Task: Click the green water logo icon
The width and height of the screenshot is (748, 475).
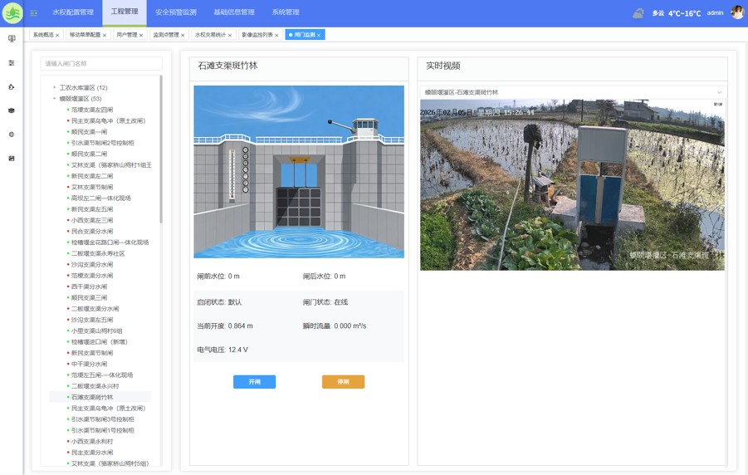Action: coord(12,13)
